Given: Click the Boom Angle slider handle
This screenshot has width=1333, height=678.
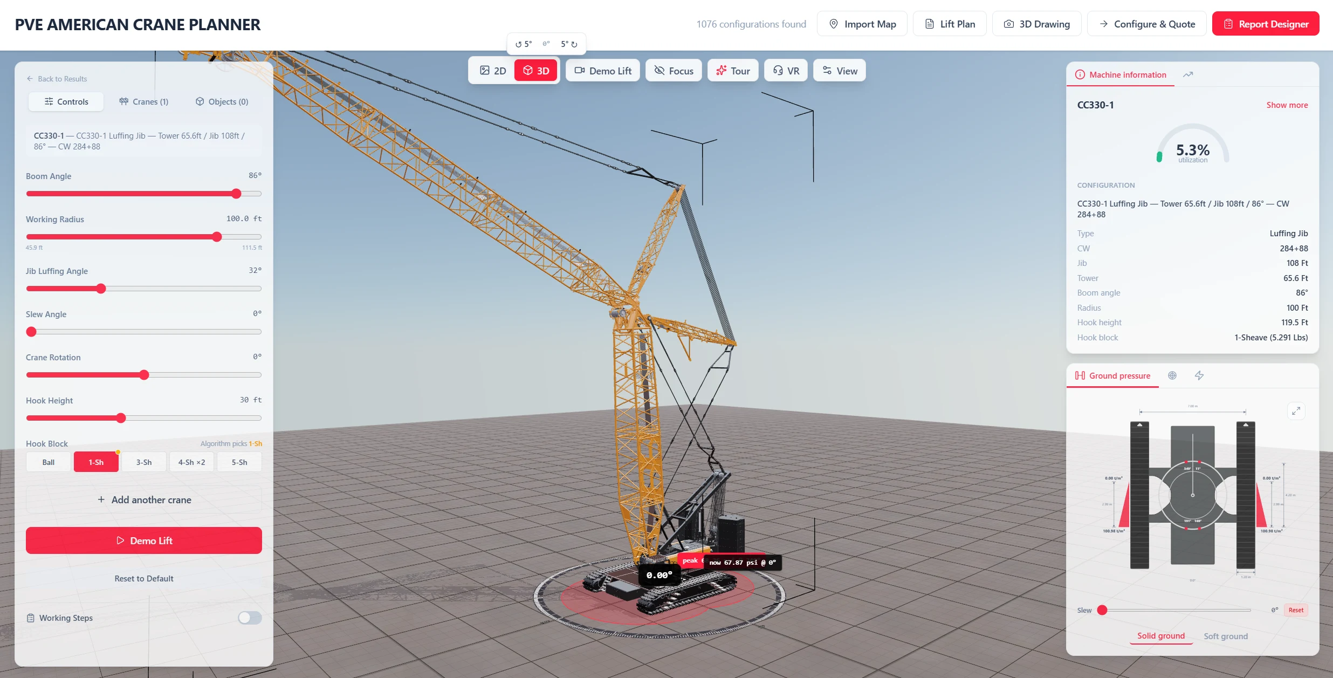Looking at the screenshot, I should tap(236, 194).
